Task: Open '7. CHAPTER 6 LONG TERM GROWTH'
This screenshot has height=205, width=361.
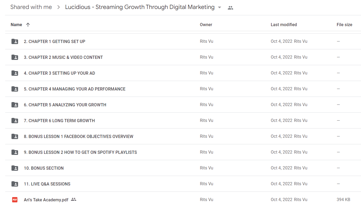Action: 59,121
